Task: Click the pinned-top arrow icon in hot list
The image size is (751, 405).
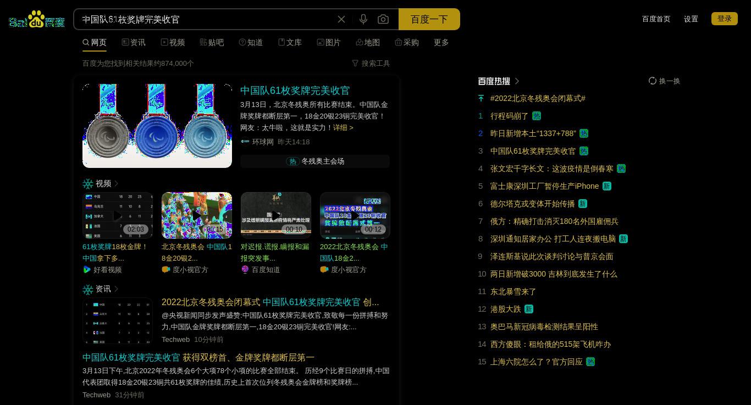Action: coord(481,98)
